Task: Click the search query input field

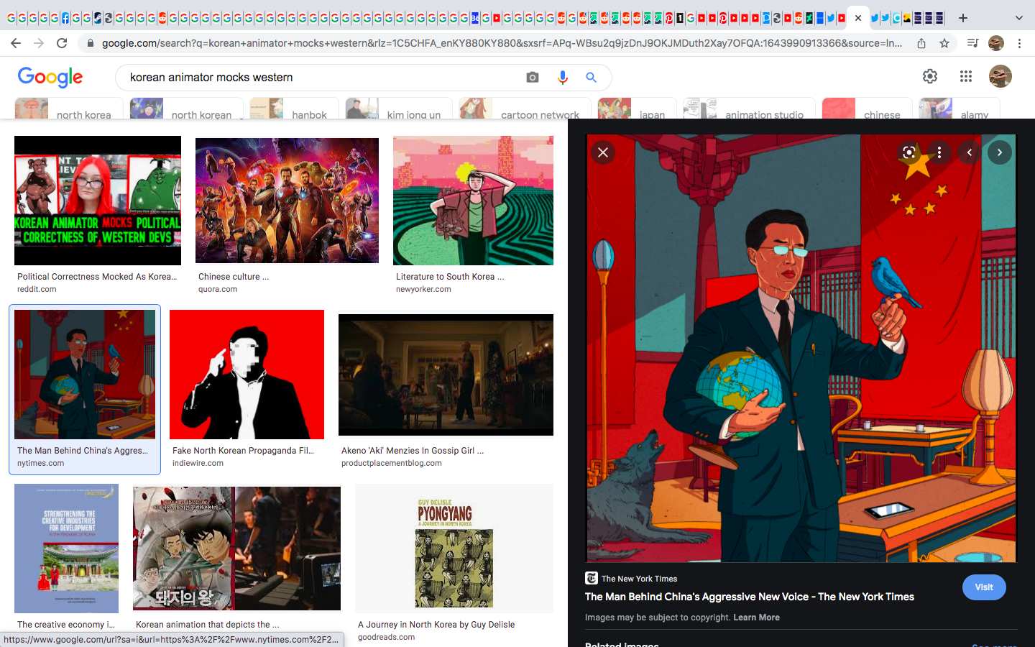Action: click(323, 77)
